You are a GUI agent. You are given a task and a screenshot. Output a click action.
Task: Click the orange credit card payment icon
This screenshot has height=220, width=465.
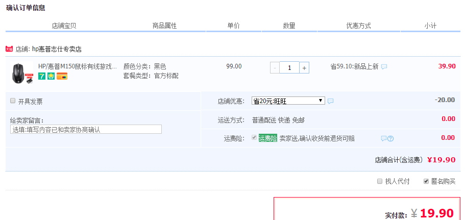[62, 76]
